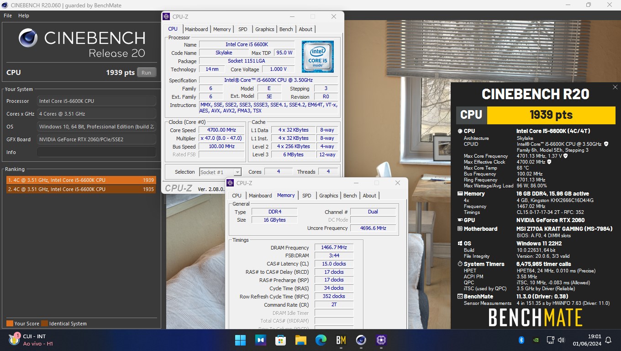The width and height of the screenshot is (621, 351).
Task: Click Bus Speed value 100.00 MHz
Action: point(221,147)
